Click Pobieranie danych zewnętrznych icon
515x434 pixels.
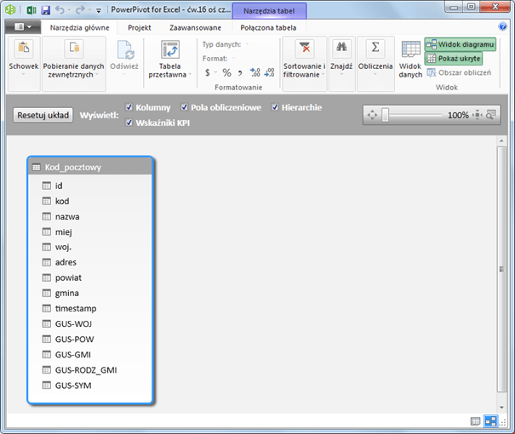[72, 49]
